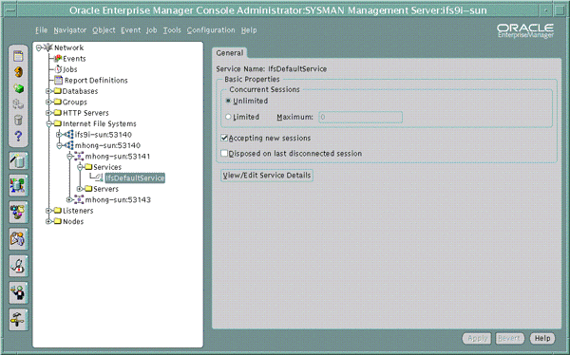Image resolution: width=570 pixels, height=355 pixels.
Task: Expand the HTTP Servers folder
Action: click(48, 113)
